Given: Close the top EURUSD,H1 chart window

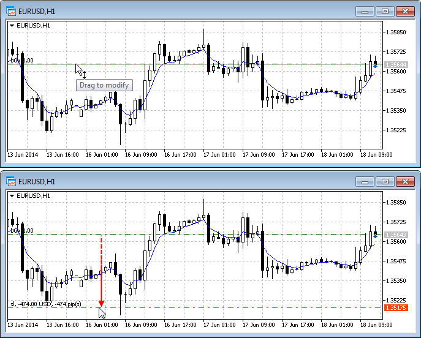Looking at the screenshot, I should [405, 11].
